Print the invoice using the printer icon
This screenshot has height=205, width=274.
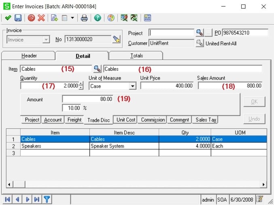84,18
